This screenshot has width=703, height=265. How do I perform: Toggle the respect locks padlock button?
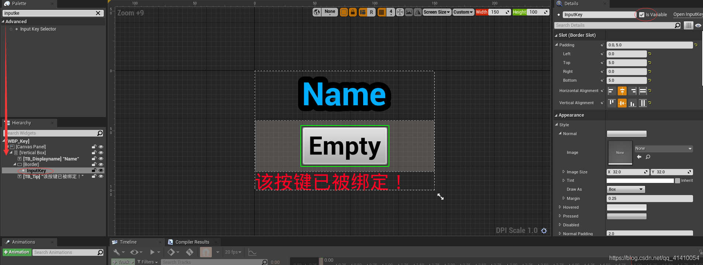click(353, 12)
